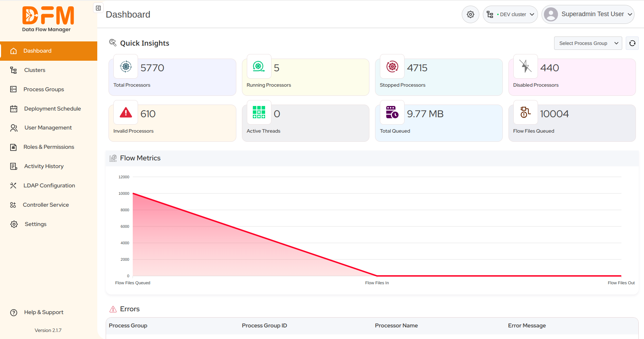Expand the Superadmin Test User menu

[x=588, y=14]
